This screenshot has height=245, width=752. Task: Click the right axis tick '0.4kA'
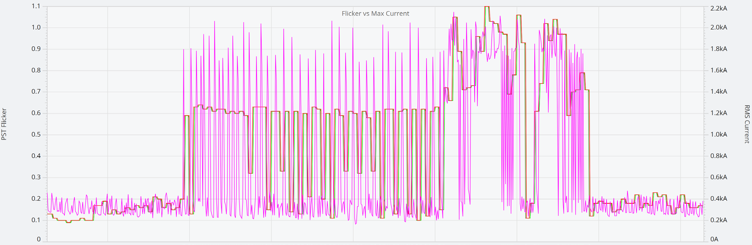pyautogui.click(x=719, y=199)
